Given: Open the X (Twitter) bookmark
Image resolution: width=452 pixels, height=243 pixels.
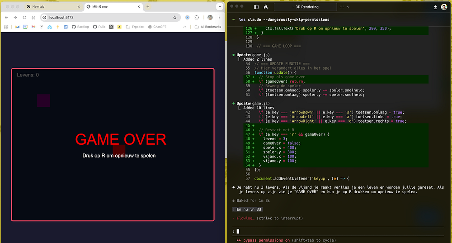Looking at the screenshot, I should point(111,27).
